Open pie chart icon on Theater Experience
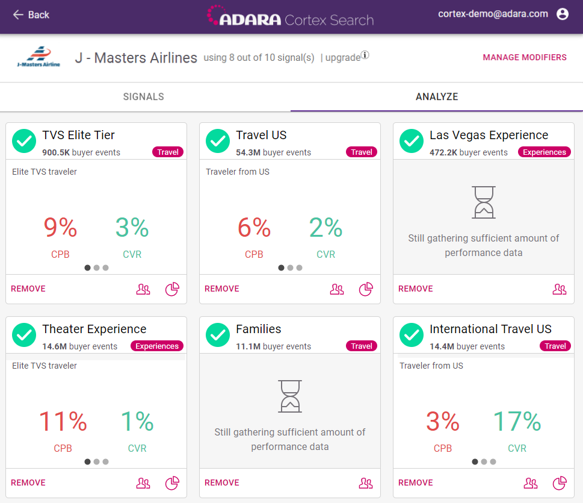This screenshot has width=583, height=503. (172, 483)
